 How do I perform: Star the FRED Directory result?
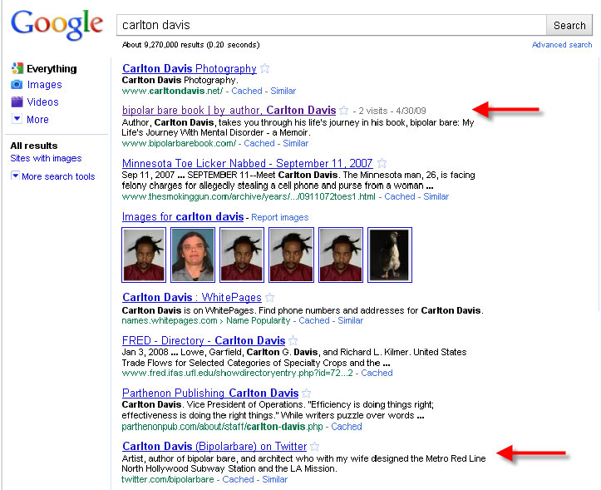coord(293,340)
